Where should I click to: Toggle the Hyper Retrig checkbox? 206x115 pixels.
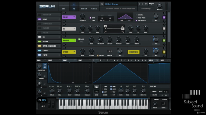98,55
